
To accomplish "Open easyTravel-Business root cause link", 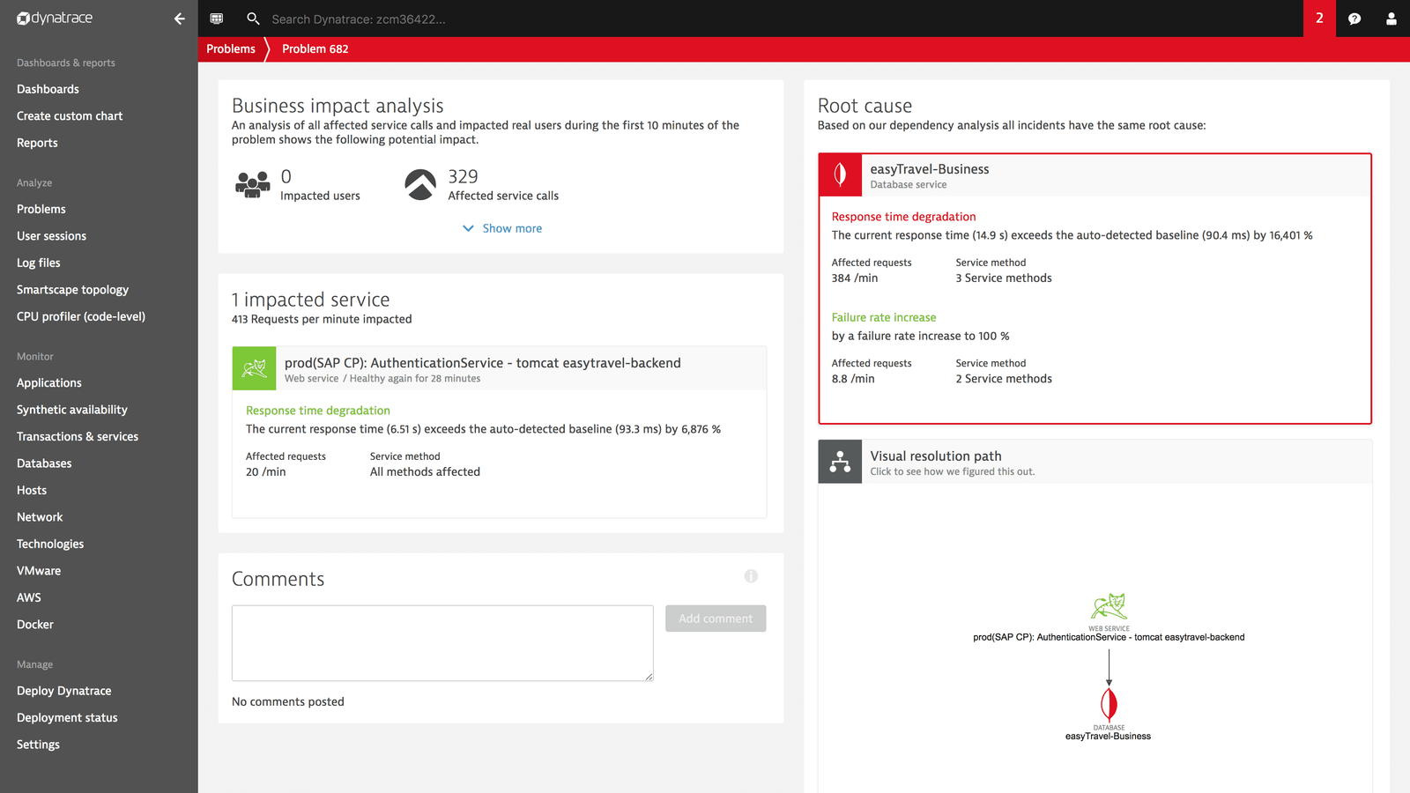I will [x=930, y=169].
